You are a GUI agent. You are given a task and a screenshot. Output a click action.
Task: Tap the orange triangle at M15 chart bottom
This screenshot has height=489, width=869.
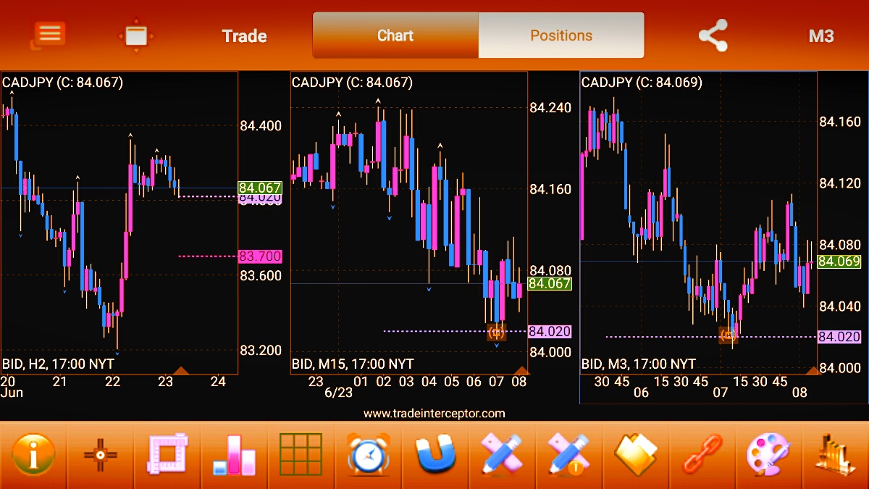521,370
